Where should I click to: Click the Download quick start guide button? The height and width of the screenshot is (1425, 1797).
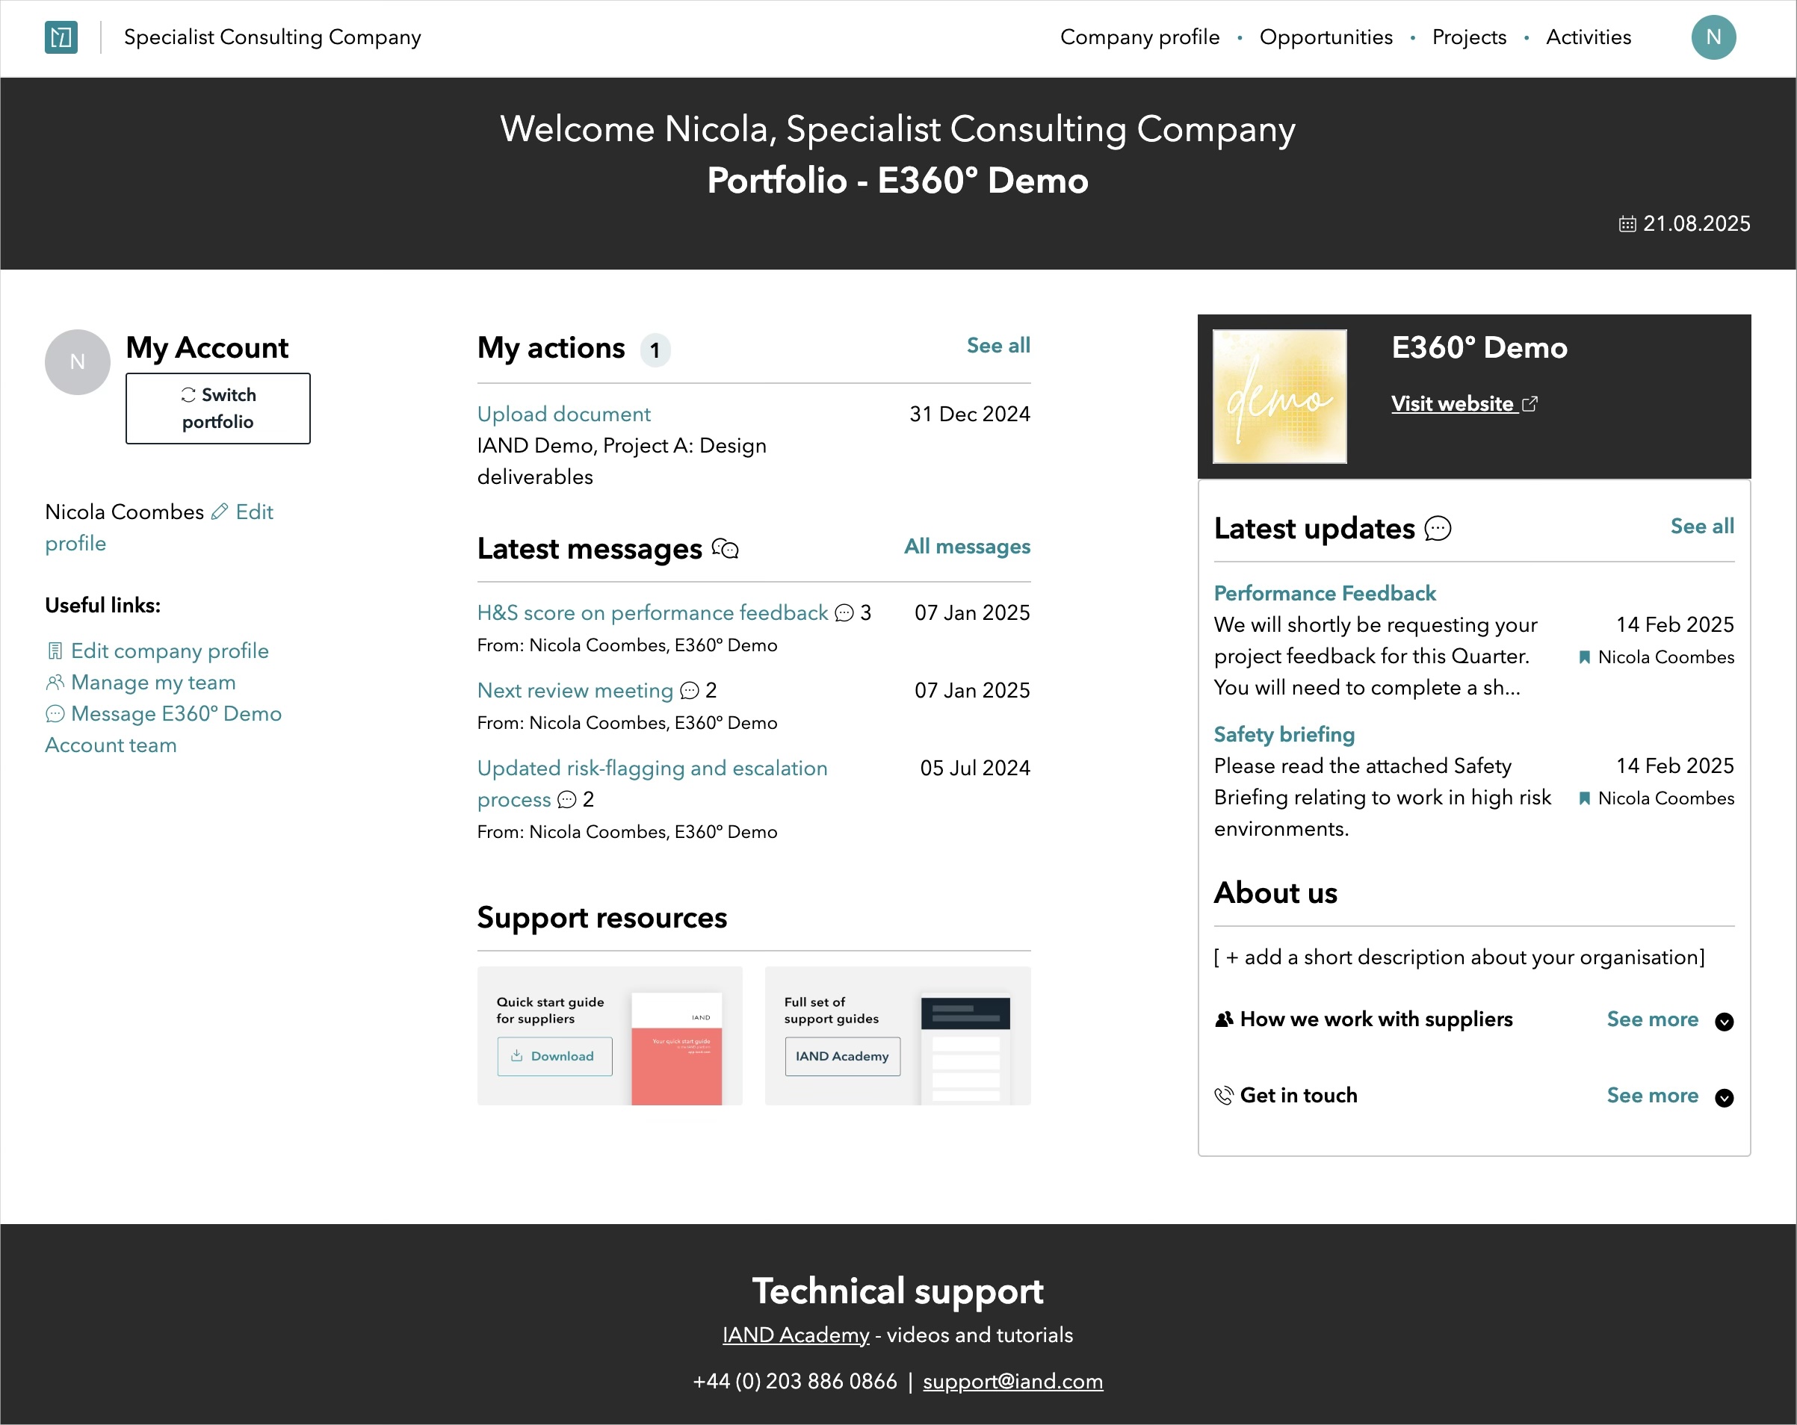pyautogui.click(x=554, y=1057)
